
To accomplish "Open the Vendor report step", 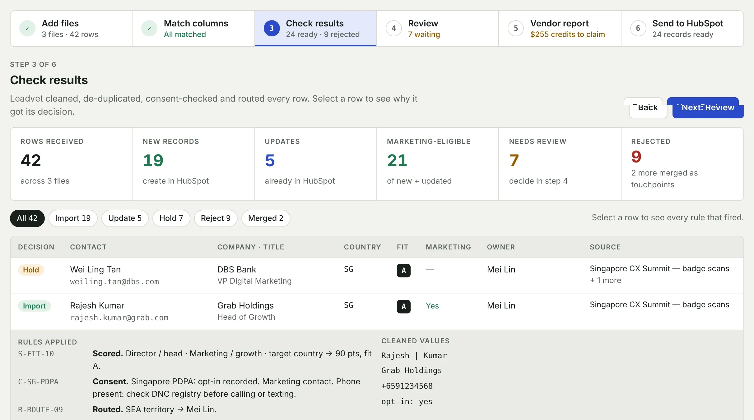I will pyautogui.click(x=560, y=29).
